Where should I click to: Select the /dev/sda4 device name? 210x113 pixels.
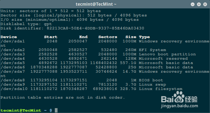(13, 59)
